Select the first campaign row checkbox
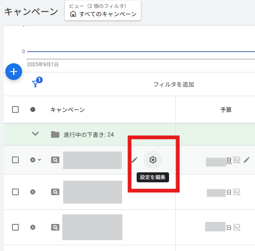The height and width of the screenshot is (251, 255). point(15,160)
